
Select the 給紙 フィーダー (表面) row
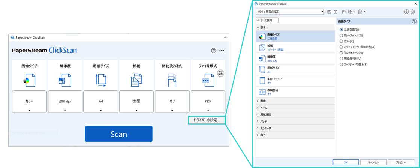[x=296, y=48]
